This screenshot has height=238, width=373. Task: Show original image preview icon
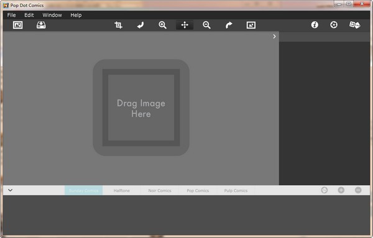251,25
